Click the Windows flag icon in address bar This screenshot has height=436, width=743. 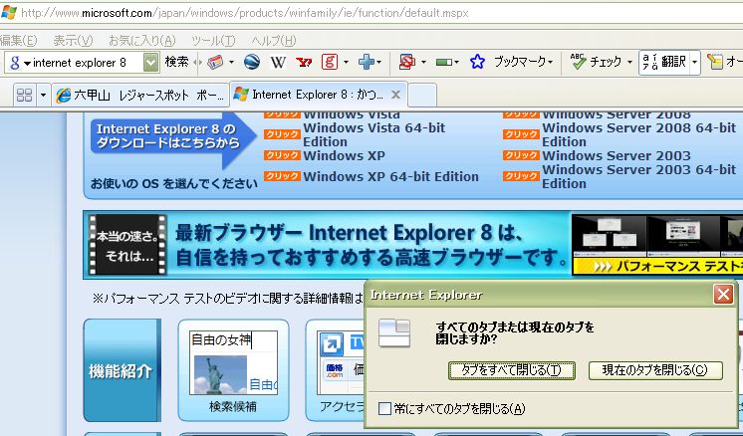point(9,13)
